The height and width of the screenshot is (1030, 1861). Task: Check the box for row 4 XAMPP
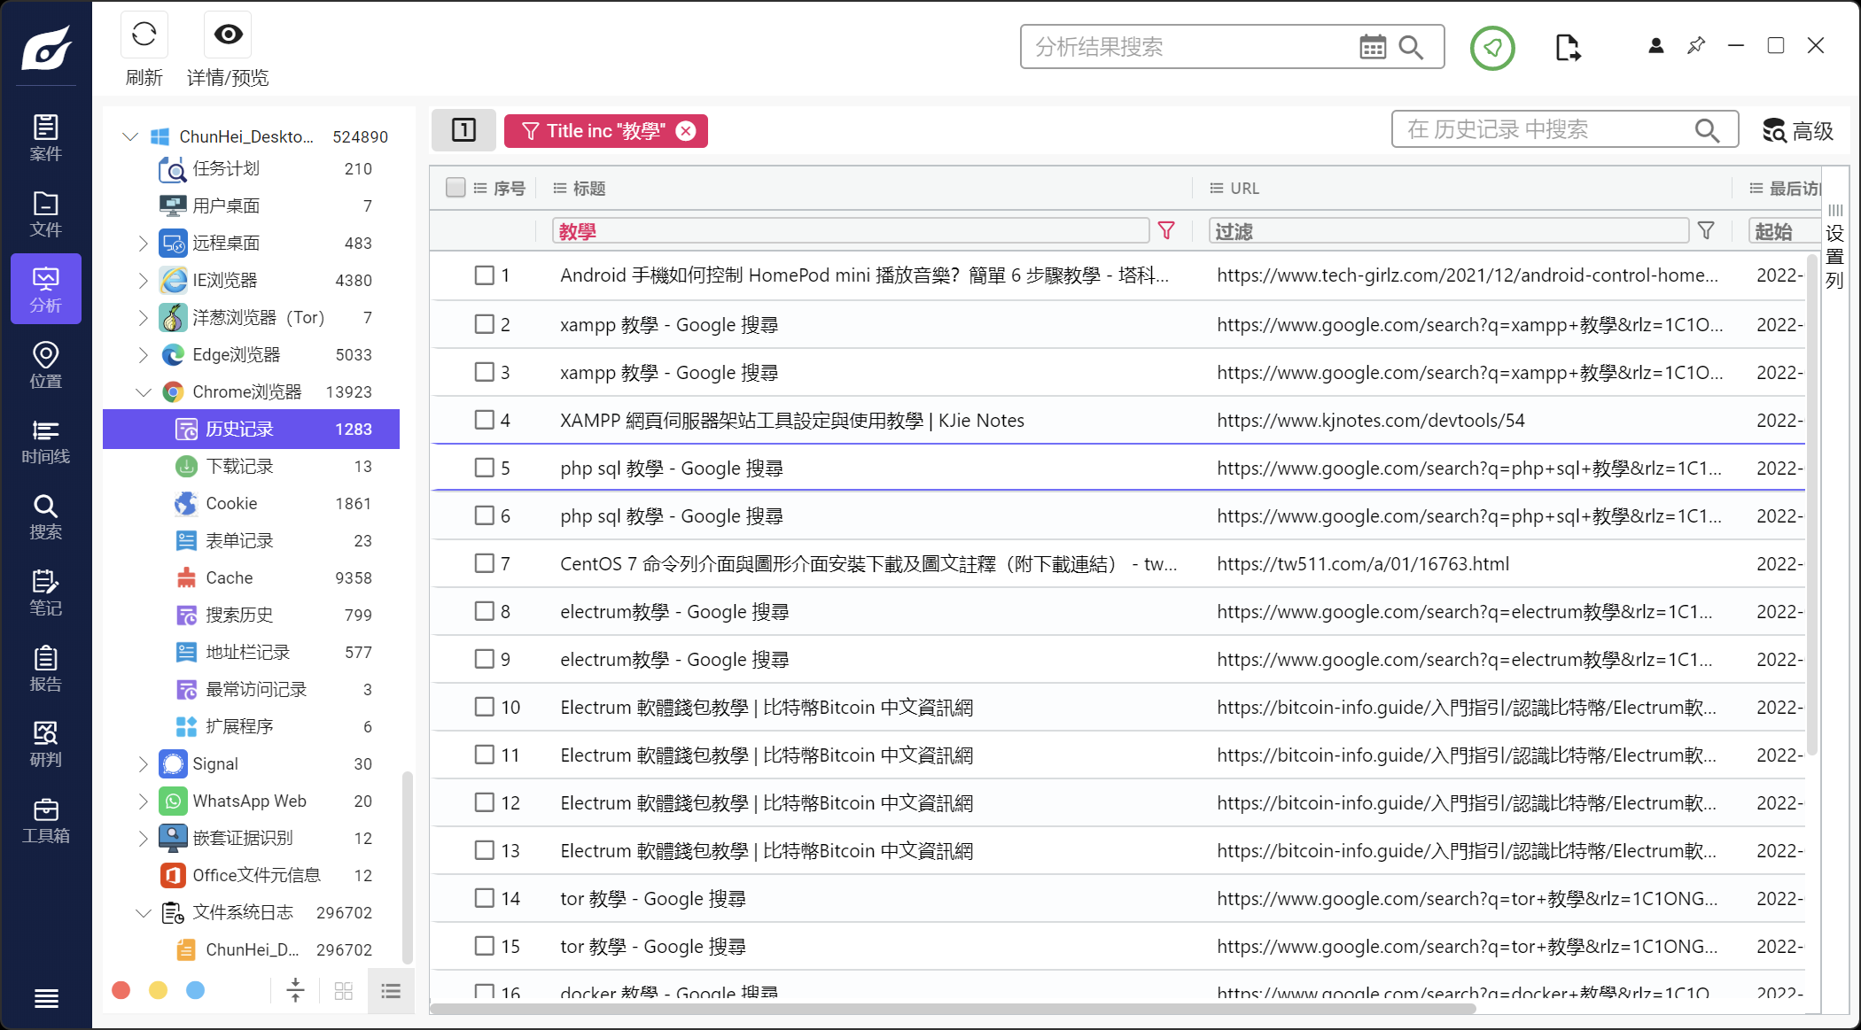(x=484, y=420)
